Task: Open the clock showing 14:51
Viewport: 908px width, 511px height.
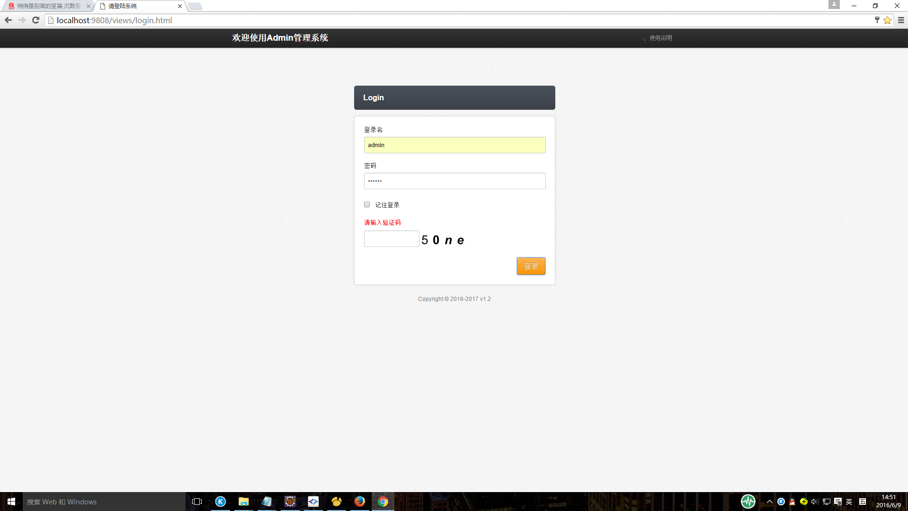Action: (x=889, y=502)
